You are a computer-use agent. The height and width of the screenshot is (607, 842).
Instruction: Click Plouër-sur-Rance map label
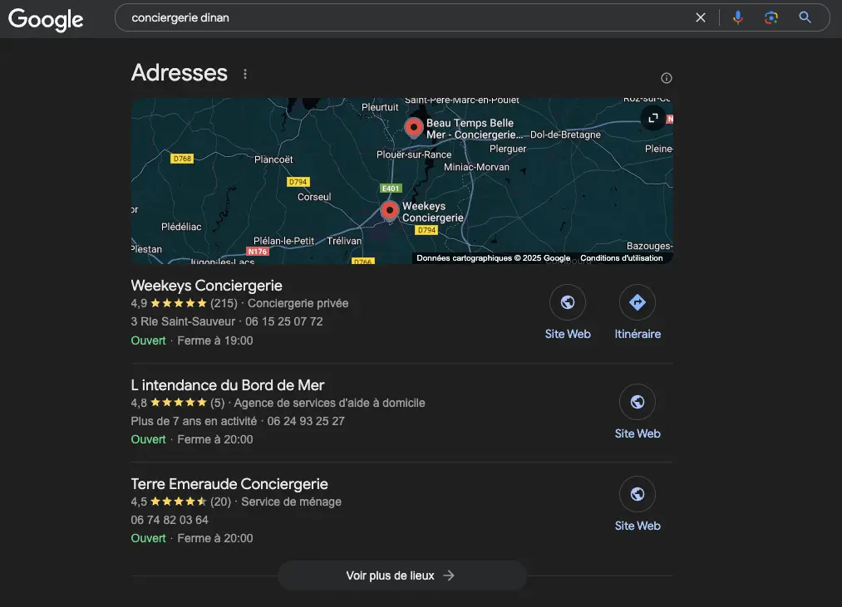pos(414,154)
